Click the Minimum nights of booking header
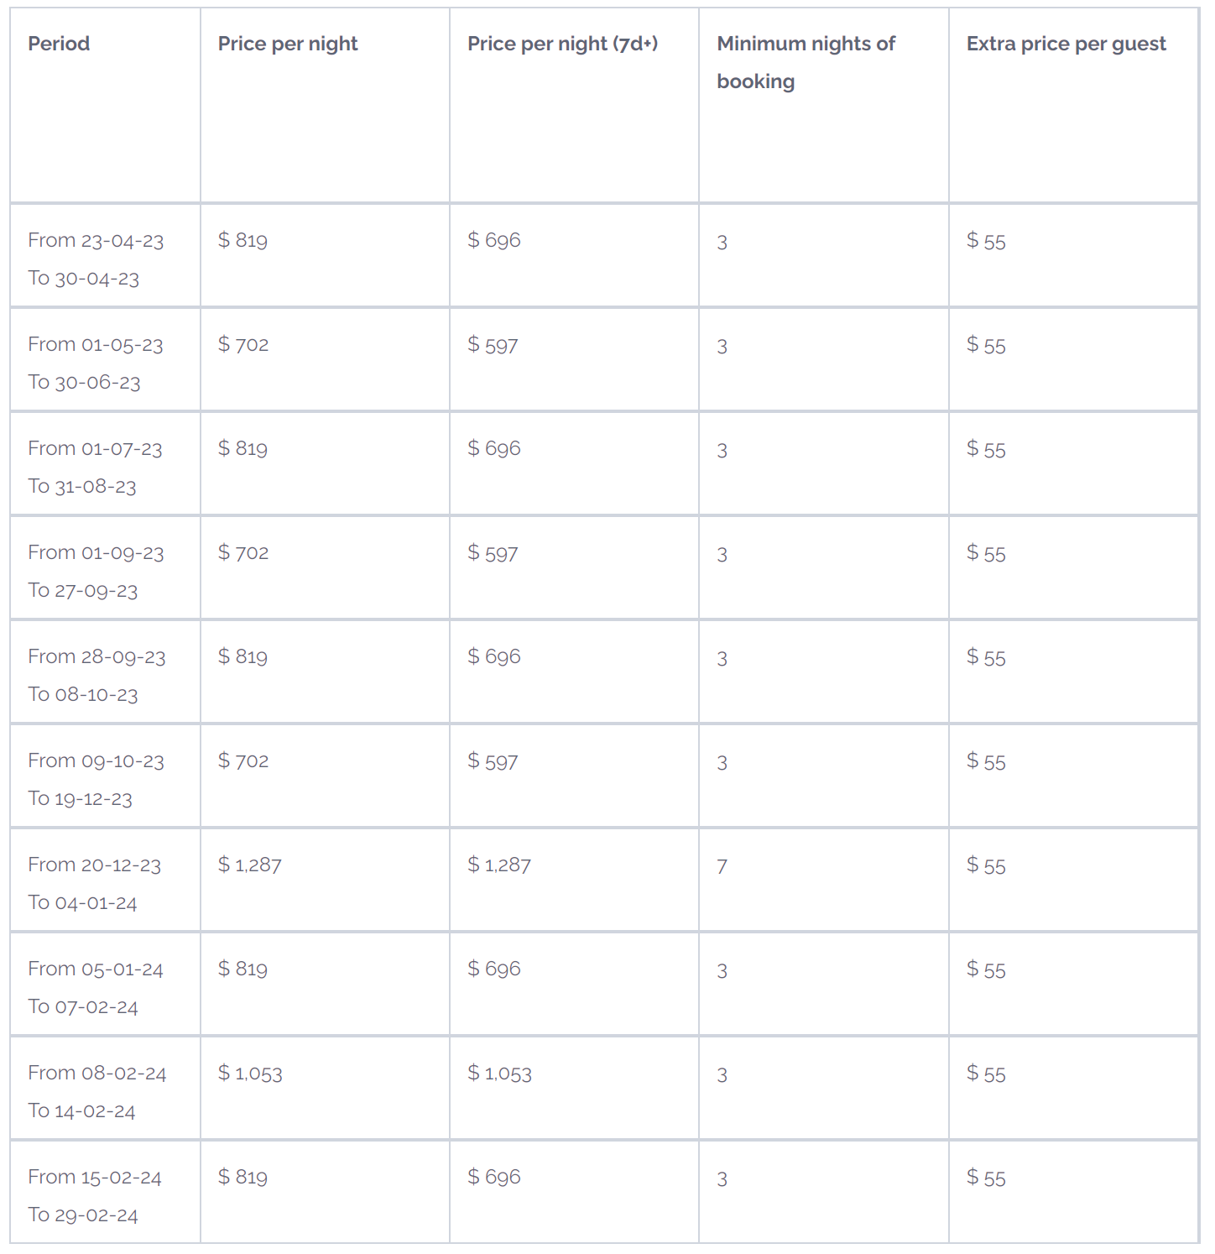This screenshot has width=1215, height=1254. pyautogui.click(x=806, y=62)
